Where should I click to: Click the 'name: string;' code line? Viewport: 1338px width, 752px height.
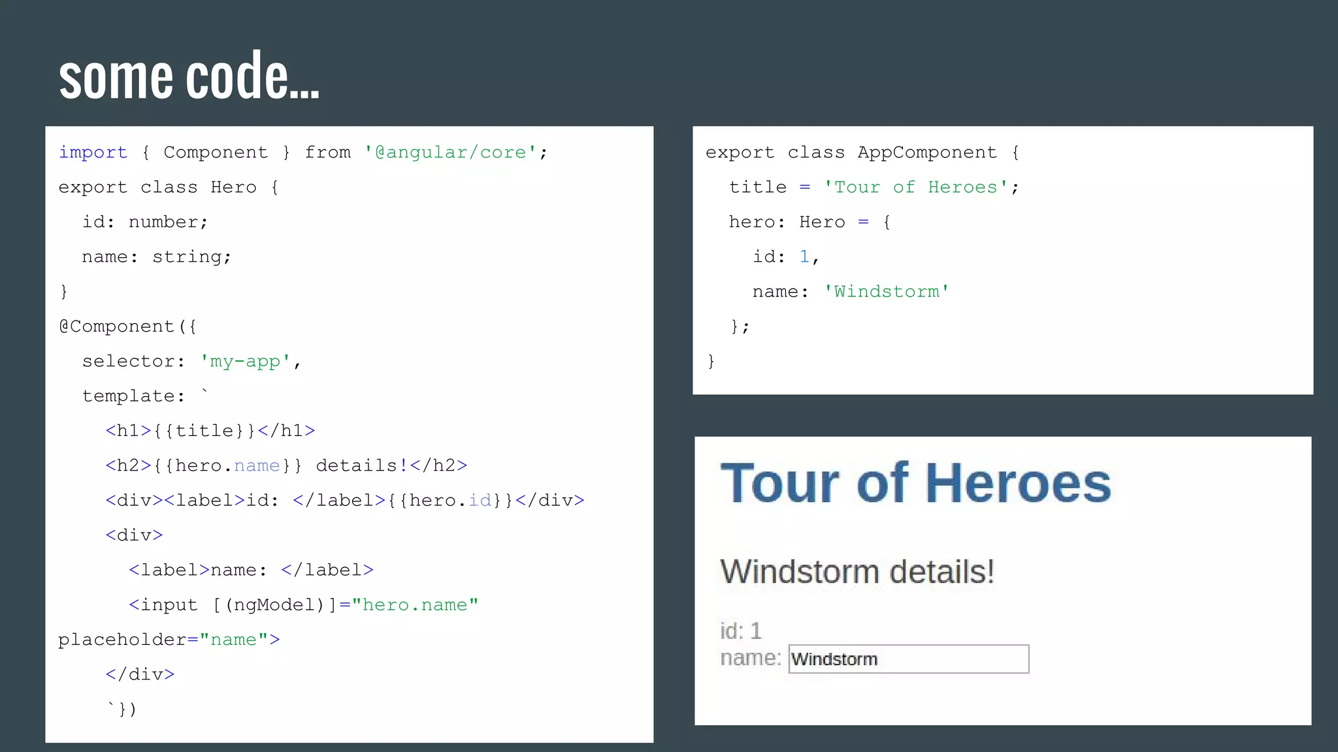[x=157, y=257]
